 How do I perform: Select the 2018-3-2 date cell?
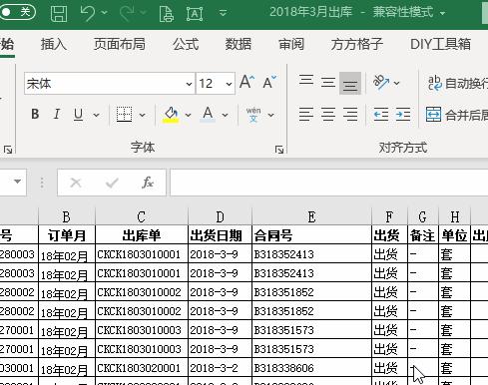click(220, 368)
